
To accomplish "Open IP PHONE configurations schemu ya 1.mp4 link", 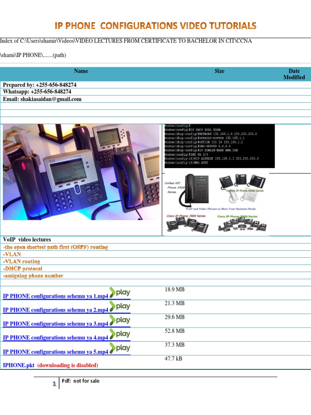I will tap(55, 296).
